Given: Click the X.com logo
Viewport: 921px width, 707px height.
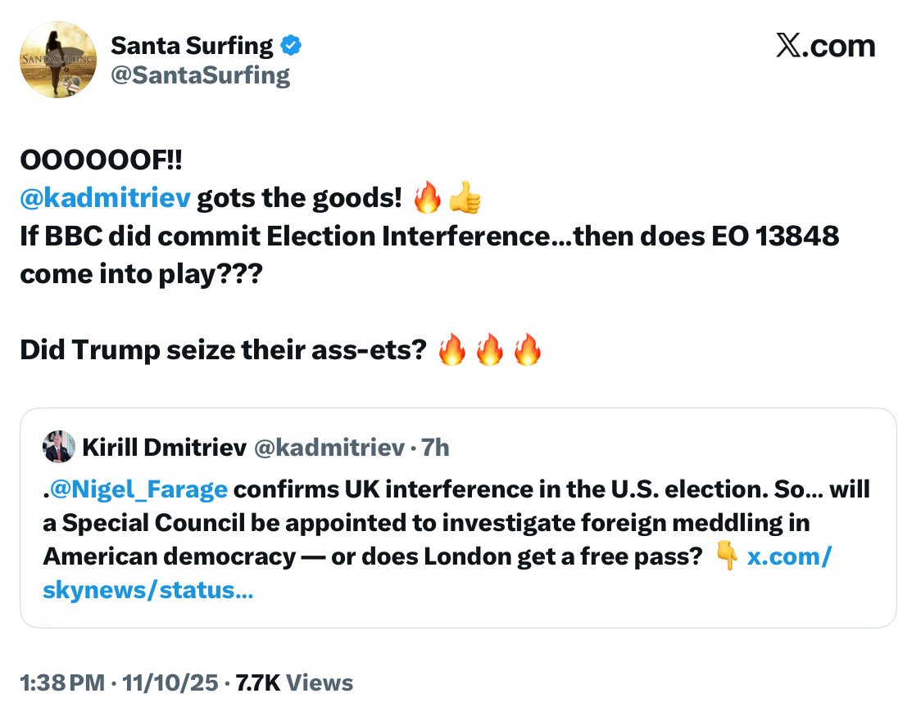Looking at the screenshot, I should point(825,46).
